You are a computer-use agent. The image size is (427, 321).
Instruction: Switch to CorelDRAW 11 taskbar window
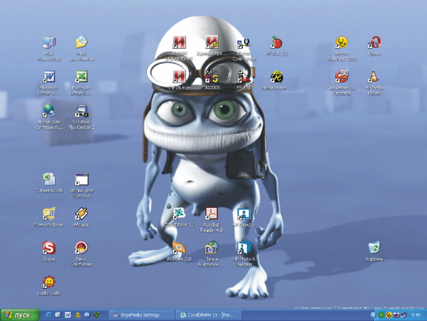209,315
